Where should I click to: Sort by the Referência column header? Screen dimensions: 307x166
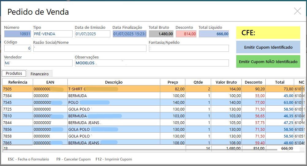pos(18,82)
